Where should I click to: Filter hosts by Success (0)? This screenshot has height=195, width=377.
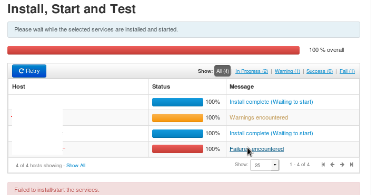pos(320,71)
